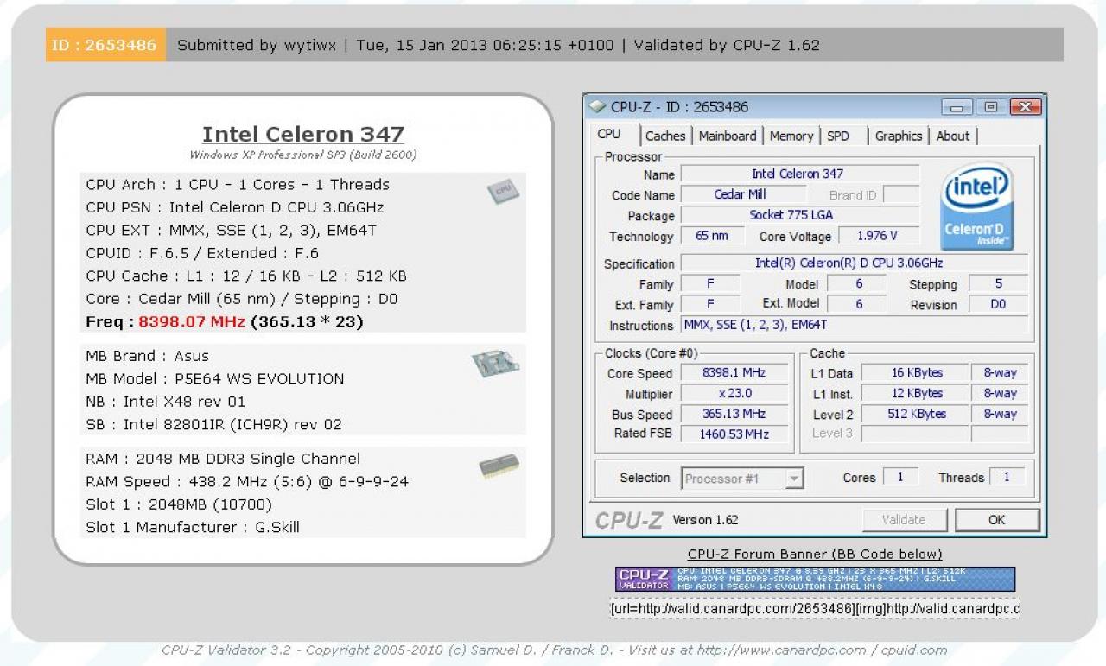Click the CPU-Z Validator 3.2 copyright footer
1106x666 pixels.
[x=554, y=650]
